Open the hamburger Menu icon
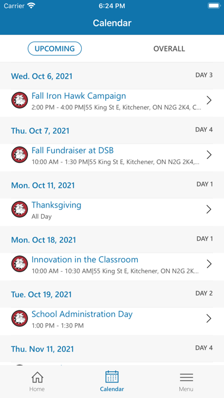 pyautogui.click(x=186, y=377)
